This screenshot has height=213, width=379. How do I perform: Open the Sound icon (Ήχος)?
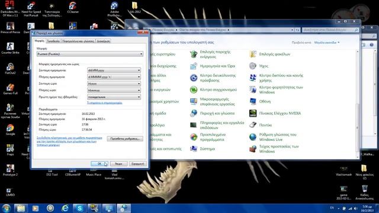[x=253, y=66]
